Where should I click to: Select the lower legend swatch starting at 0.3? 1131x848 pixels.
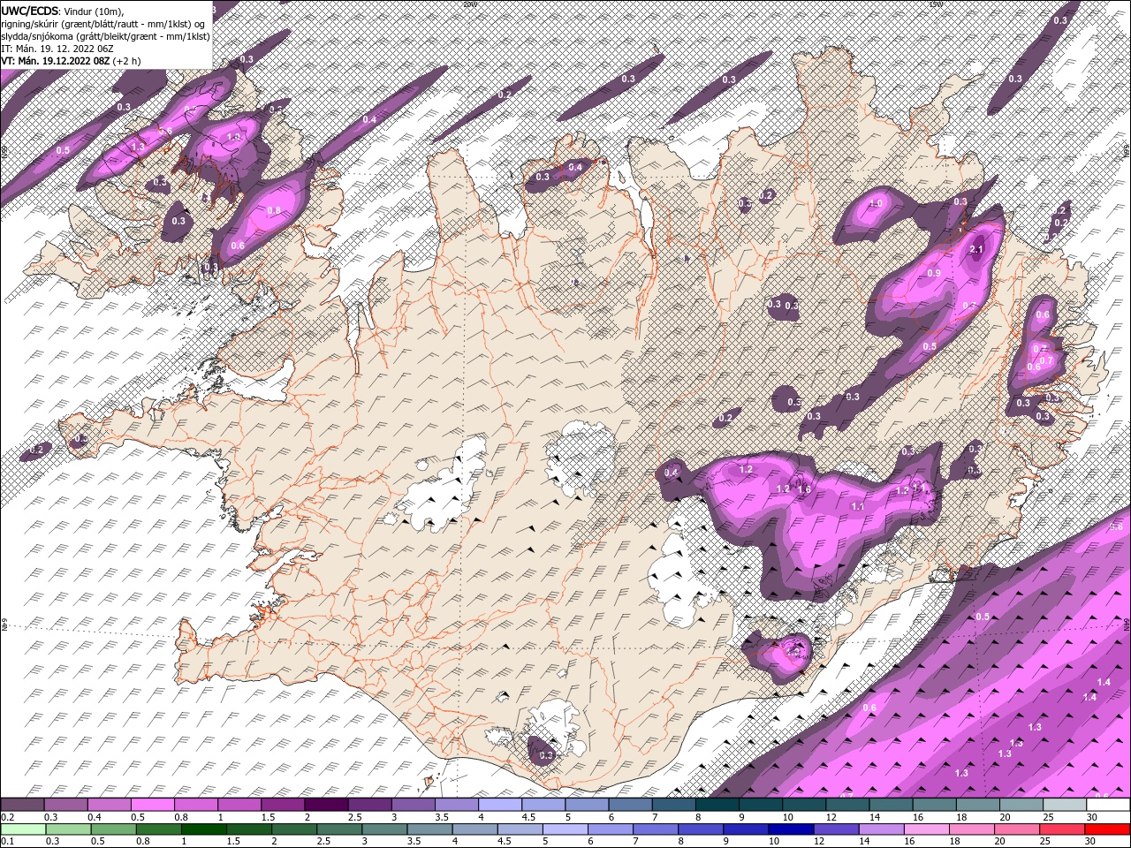(67, 829)
